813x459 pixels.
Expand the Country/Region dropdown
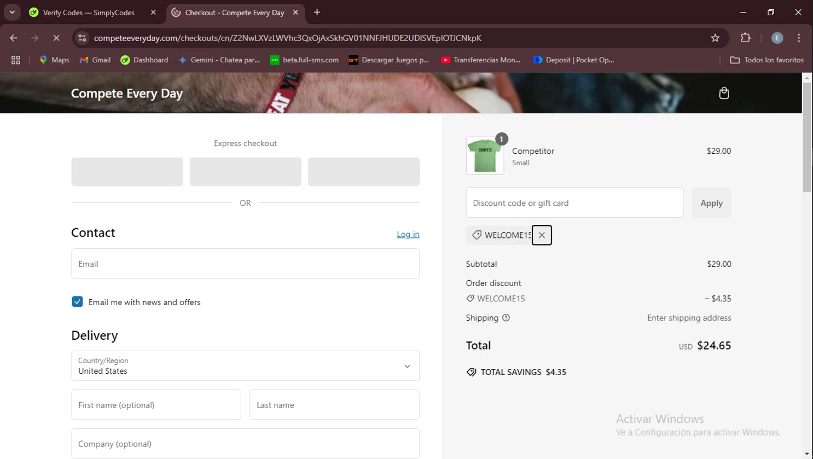coord(246,366)
